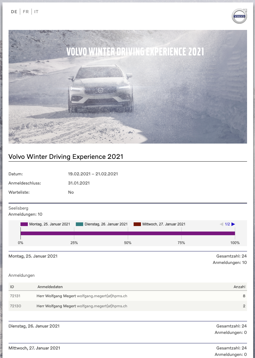Switch language to DE
The height and width of the screenshot is (358, 255).
coord(14,12)
